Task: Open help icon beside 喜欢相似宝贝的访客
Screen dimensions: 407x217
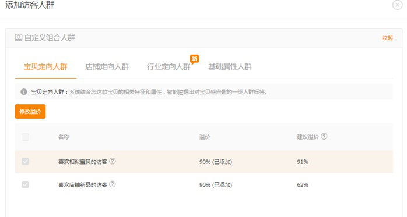Action: pos(113,161)
